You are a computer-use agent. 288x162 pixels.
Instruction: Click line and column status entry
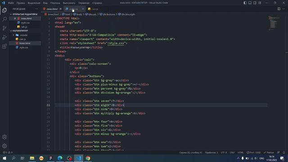tap(191, 153)
